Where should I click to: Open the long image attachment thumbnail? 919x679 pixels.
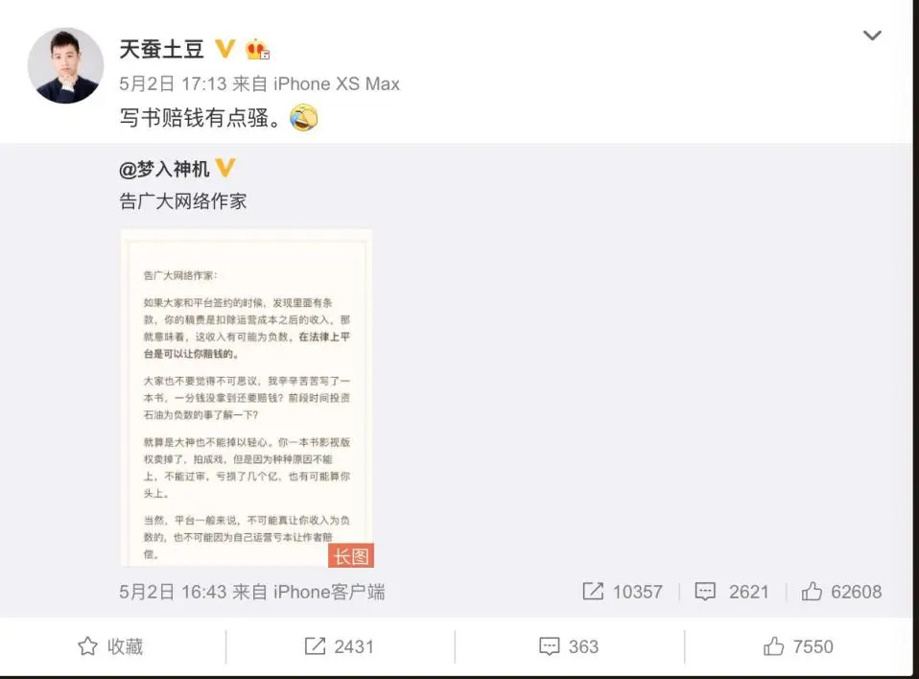tap(247, 398)
